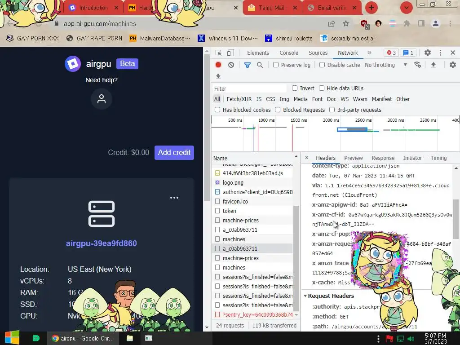This screenshot has height=345, width=460.
Task: Import HAR file with upload arrow
Action: [433, 65]
